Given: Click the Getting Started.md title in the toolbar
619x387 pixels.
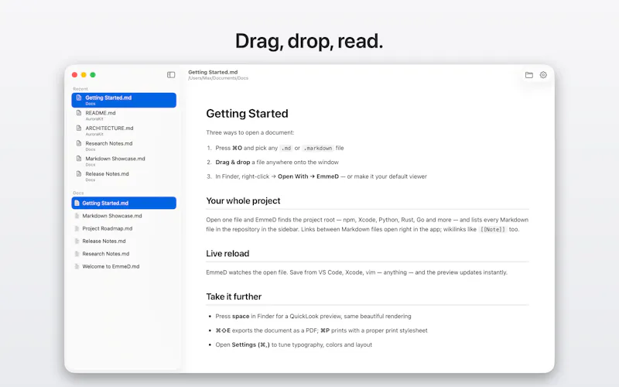Looking at the screenshot, I should (x=213, y=72).
